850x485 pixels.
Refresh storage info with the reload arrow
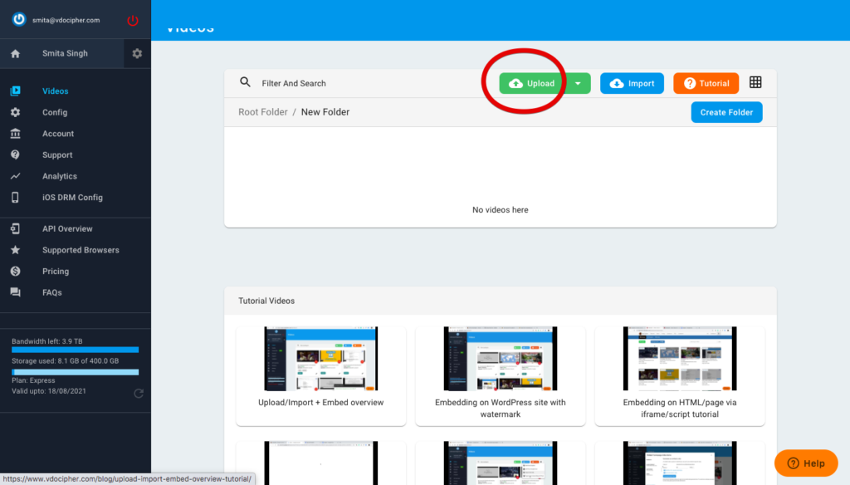139,394
